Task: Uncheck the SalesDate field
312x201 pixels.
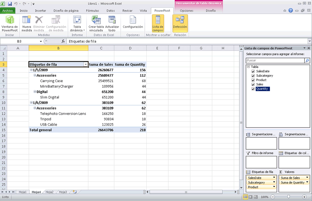Action: pos(253,71)
